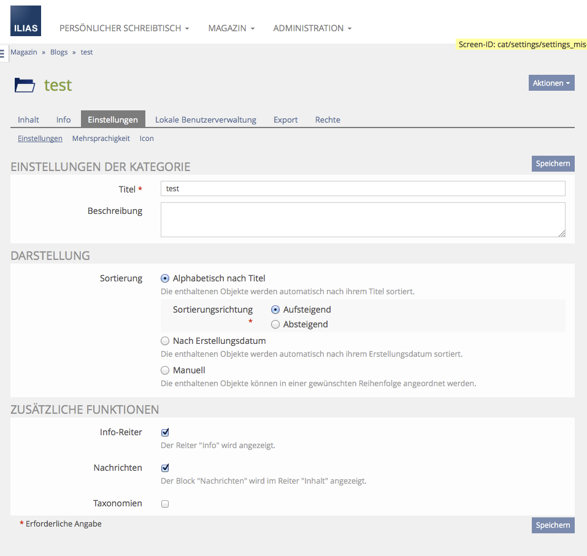Screen dimensions: 587x556
Task: Click the blue category folder icon
Action: click(x=25, y=85)
